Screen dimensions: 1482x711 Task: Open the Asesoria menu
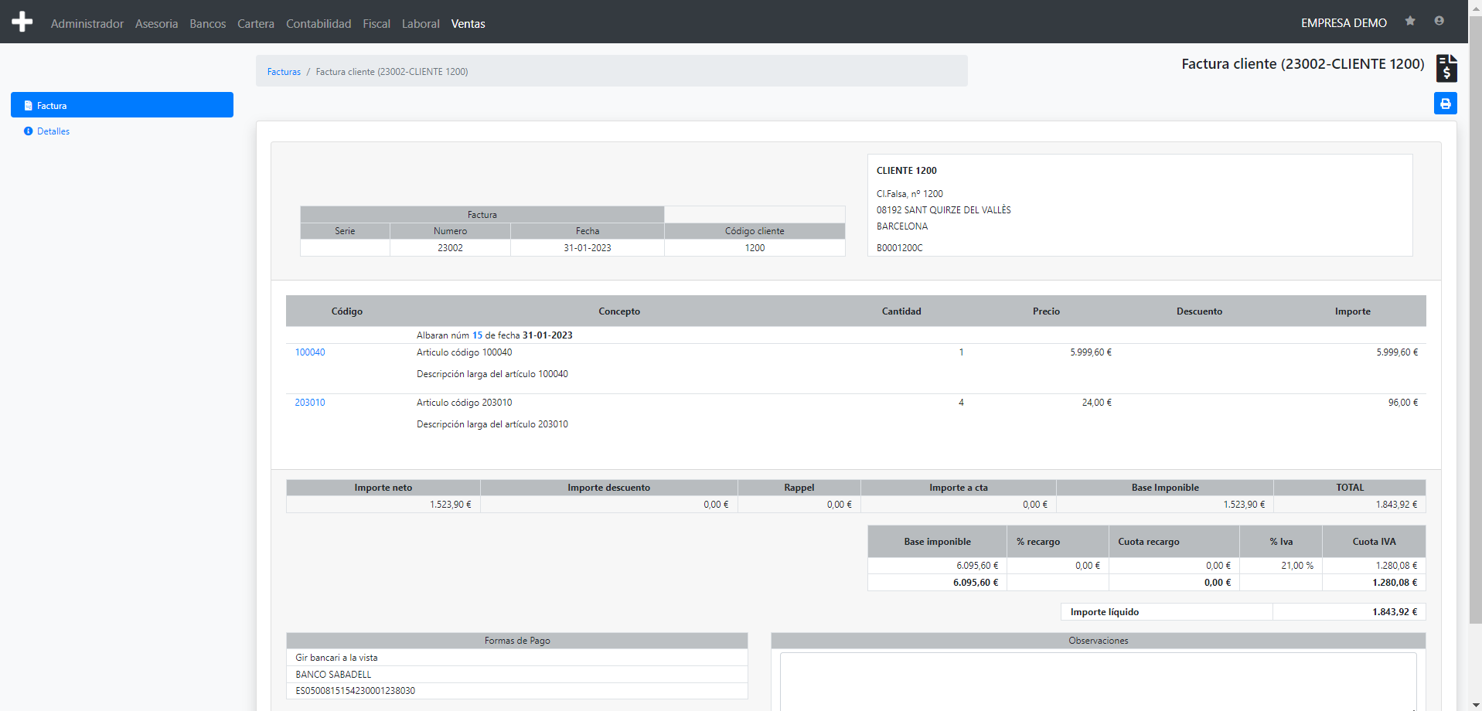[x=156, y=24]
